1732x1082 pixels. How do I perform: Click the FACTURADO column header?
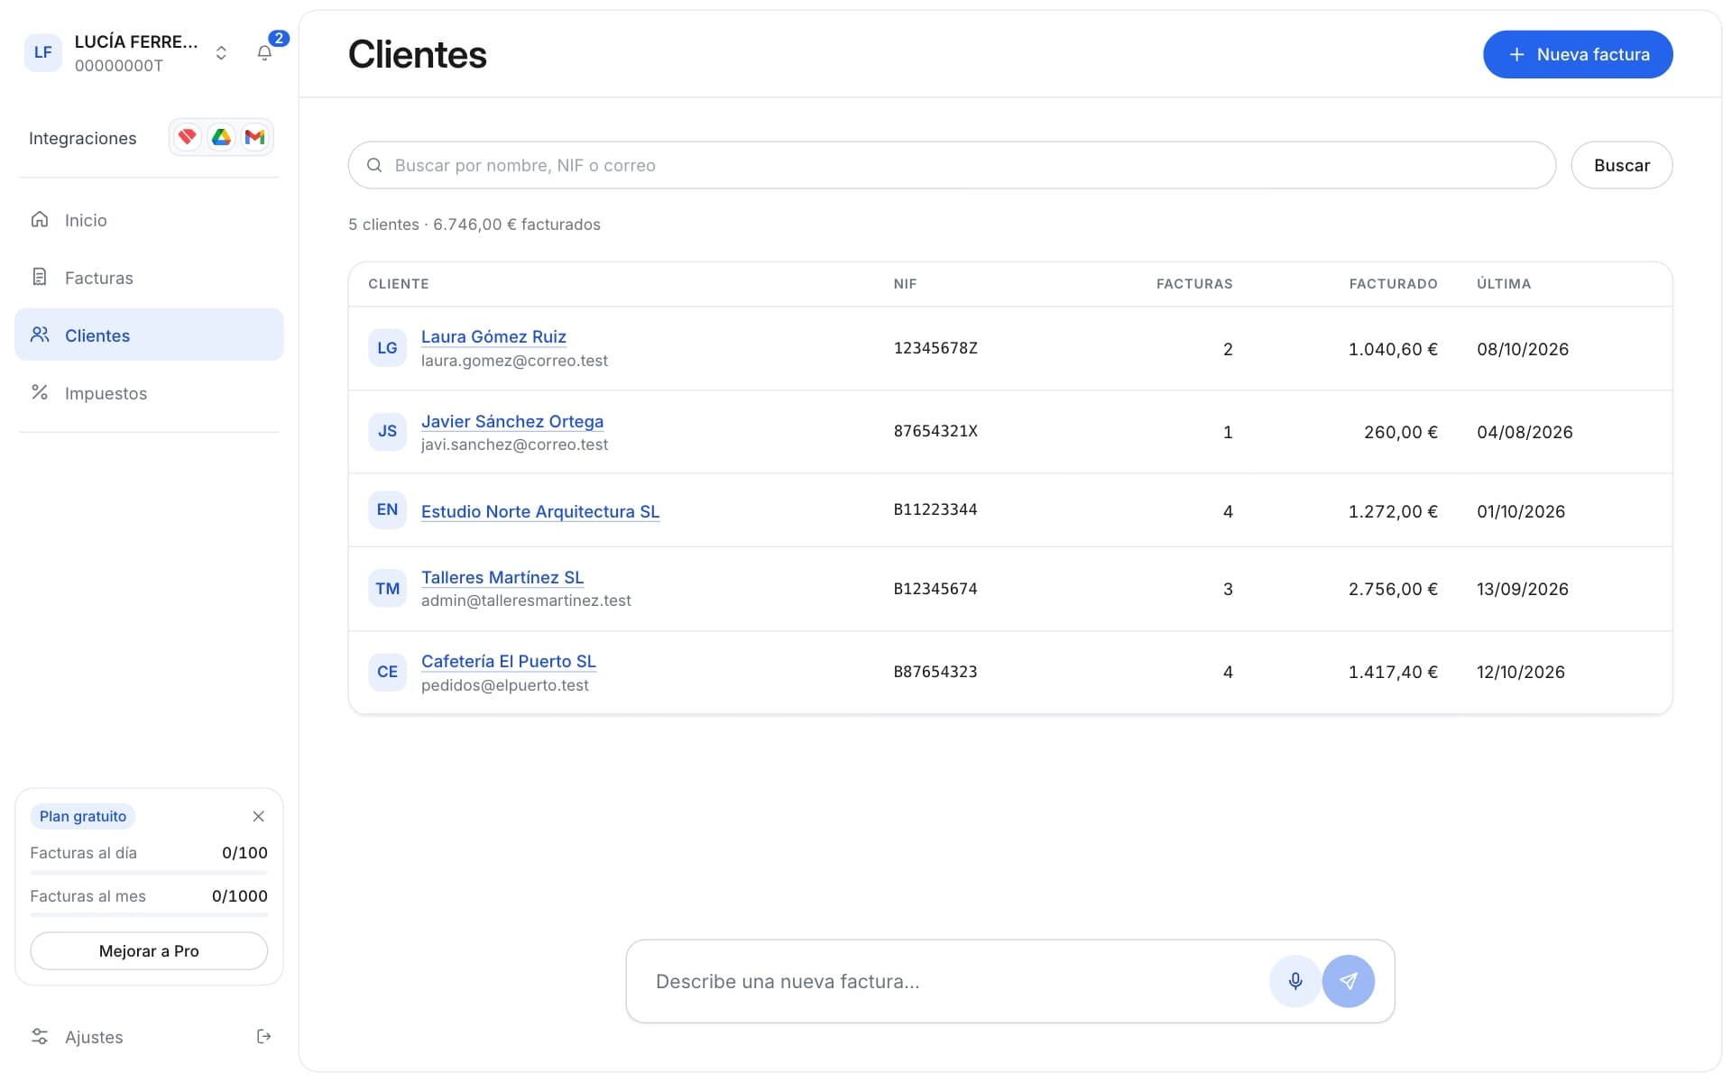click(x=1393, y=284)
